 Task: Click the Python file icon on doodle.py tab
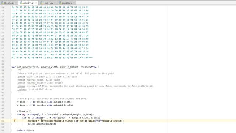point(60,3)
